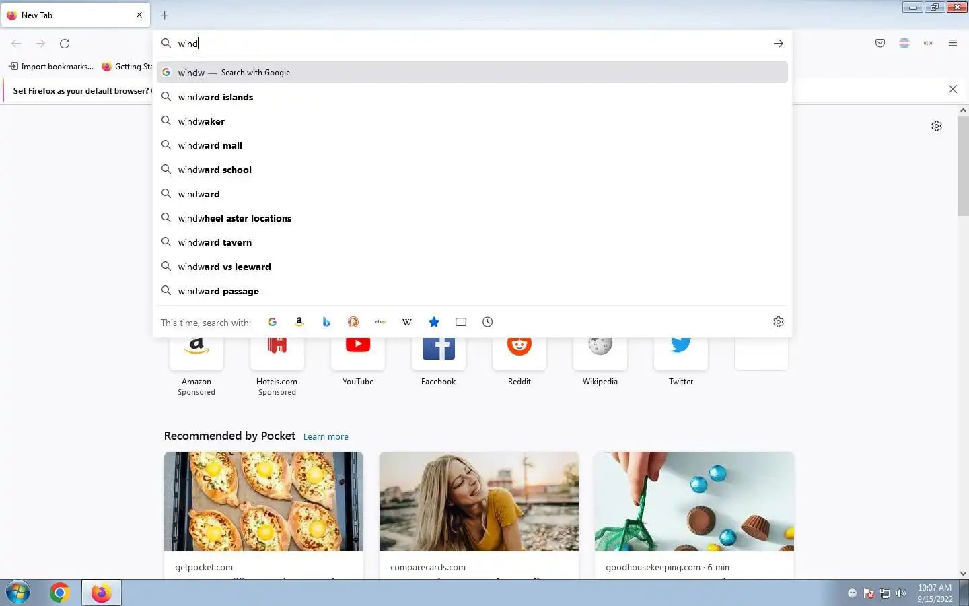Viewport: 969px width, 606px height.
Task: Search with DuckDuckGo one-off engine icon
Action: [353, 322]
